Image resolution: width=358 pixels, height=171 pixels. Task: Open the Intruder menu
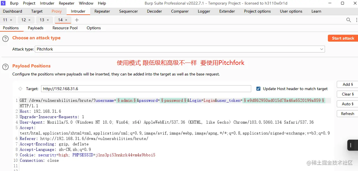tap(47, 3)
